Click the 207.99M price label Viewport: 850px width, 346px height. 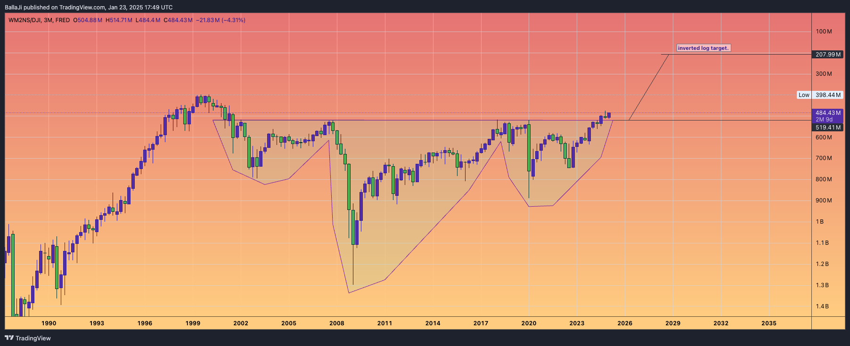(828, 55)
